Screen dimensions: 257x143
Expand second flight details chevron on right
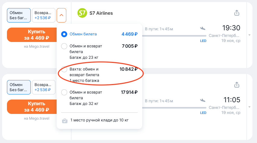[249, 107]
